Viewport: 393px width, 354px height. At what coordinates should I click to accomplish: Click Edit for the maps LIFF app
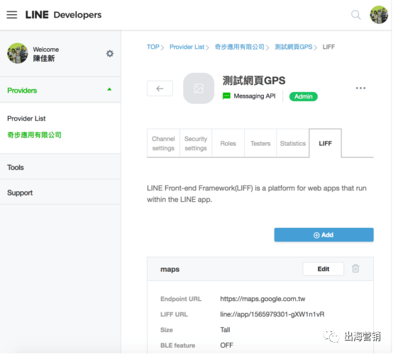click(x=323, y=269)
